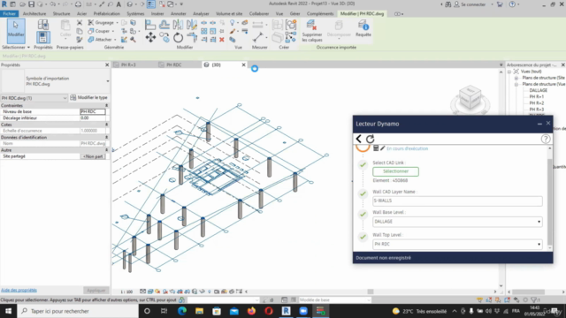
Task: Click the Windows search box
Action: tap(78, 311)
